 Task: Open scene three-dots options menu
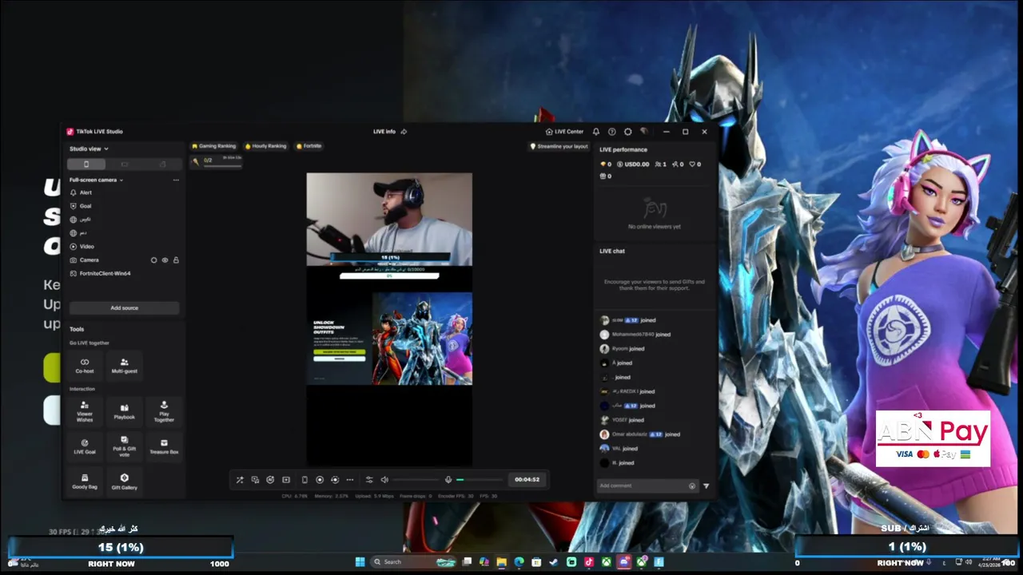pyautogui.click(x=176, y=180)
